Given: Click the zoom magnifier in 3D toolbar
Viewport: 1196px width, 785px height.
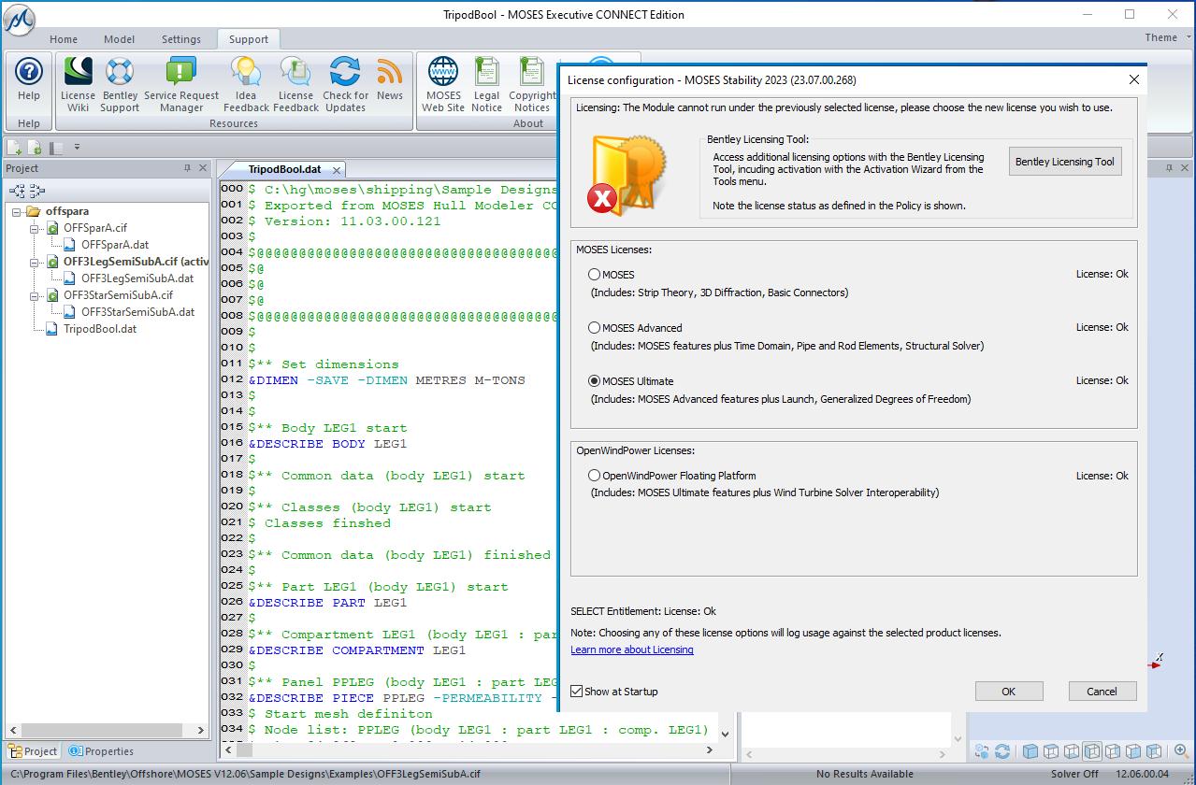Looking at the screenshot, I should (1181, 750).
